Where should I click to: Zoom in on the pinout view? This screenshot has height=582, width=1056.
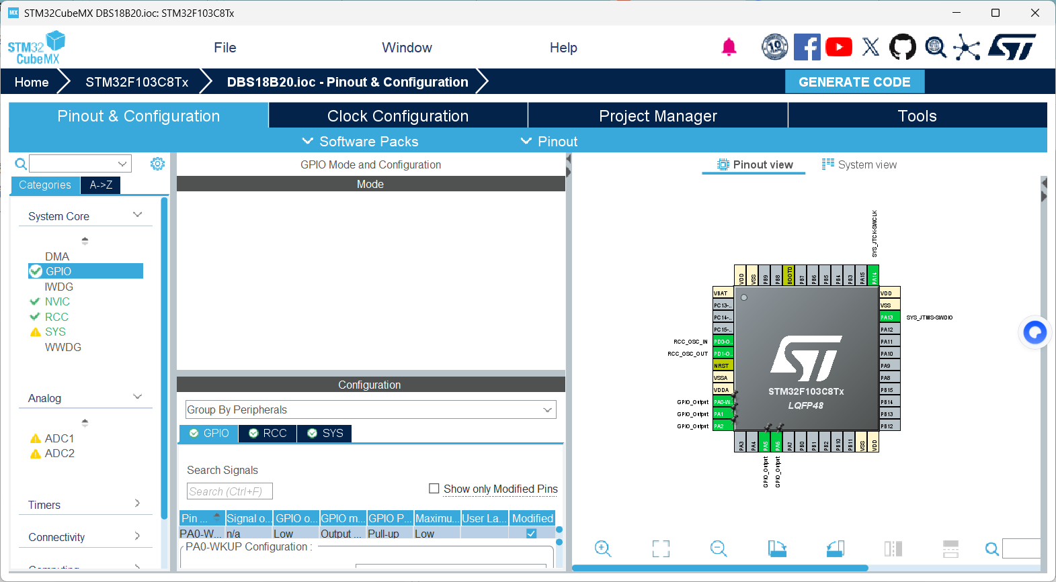click(603, 548)
